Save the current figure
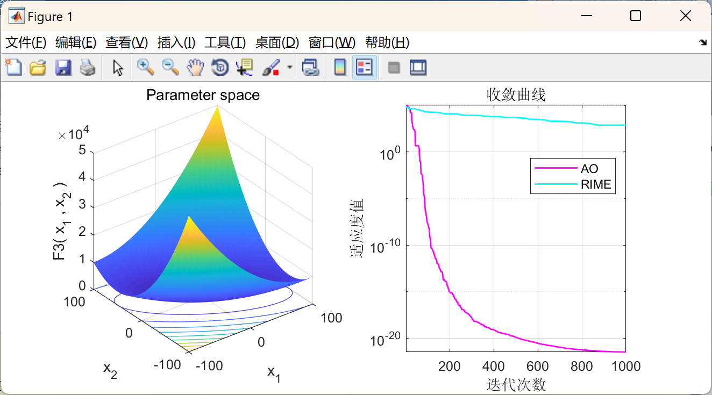The width and height of the screenshot is (712, 395). click(63, 67)
